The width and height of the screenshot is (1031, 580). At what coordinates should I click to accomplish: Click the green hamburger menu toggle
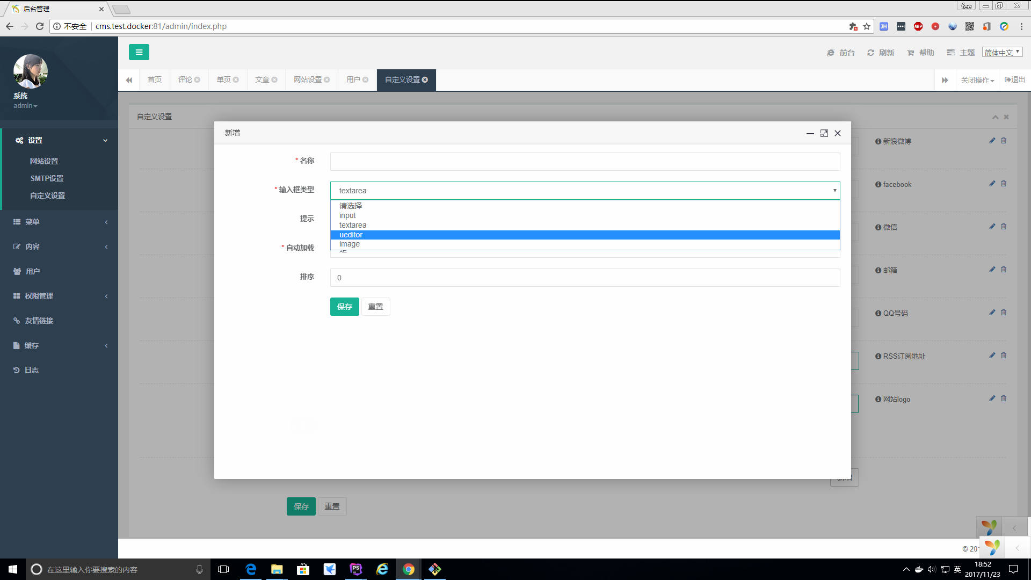pyautogui.click(x=139, y=52)
